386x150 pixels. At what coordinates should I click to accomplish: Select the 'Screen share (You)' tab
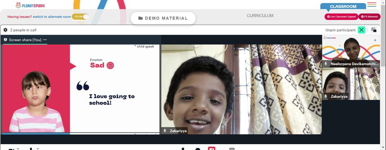[x=25, y=40]
